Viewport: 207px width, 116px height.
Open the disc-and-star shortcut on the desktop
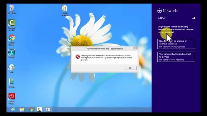12,68
